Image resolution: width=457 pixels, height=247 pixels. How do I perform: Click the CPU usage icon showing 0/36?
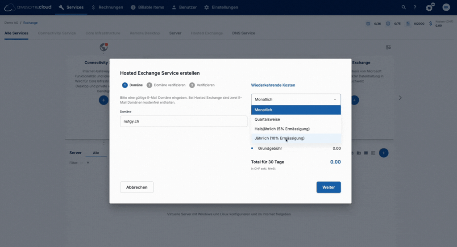click(368, 24)
